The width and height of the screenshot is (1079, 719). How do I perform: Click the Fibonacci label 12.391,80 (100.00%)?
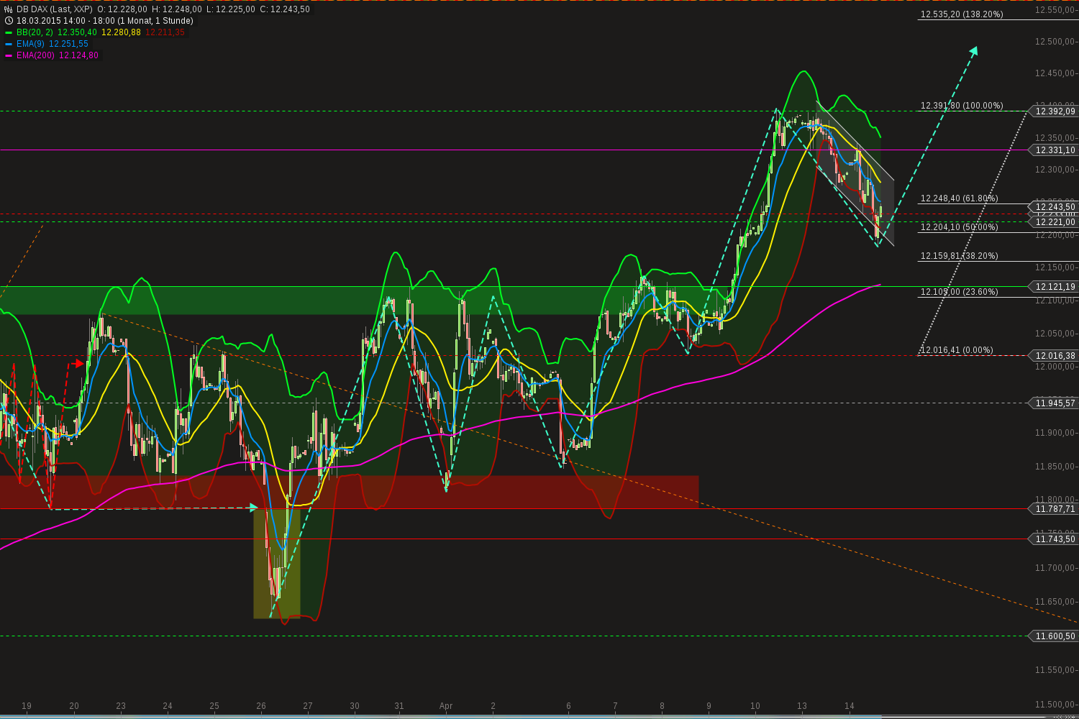click(x=962, y=106)
